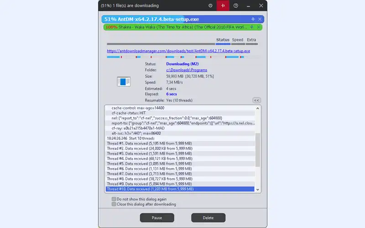Select the 'cf-ray' log row
This screenshot has width=365, height=228.
pyautogui.click(x=180, y=128)
